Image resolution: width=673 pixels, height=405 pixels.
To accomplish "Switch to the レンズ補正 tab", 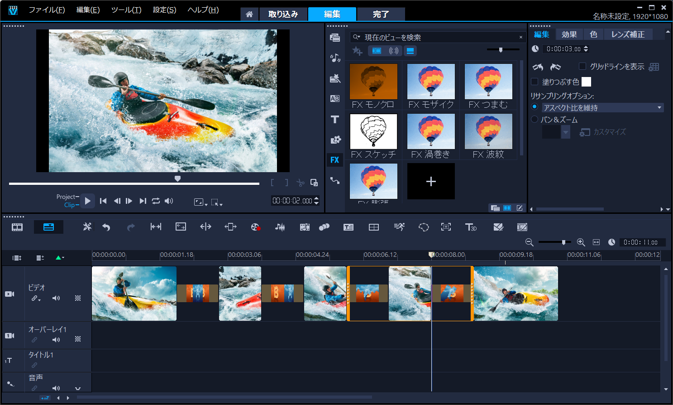I will point(627,34).
